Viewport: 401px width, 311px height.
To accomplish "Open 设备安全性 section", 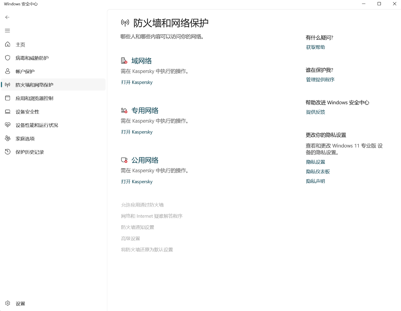I will [x=53, y=111].
